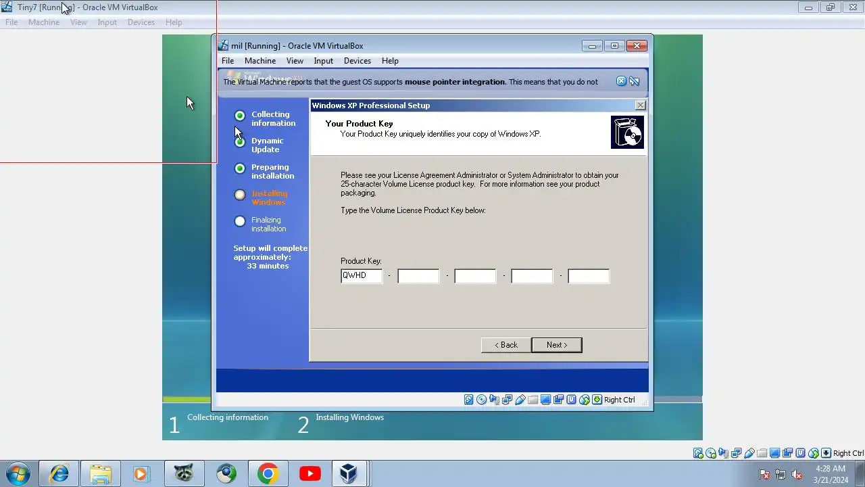The height and width of the screenshot is (487, 865).
Task: Click 'Finalizing installation' step in sidebar
Action: (x=269, y=224)
